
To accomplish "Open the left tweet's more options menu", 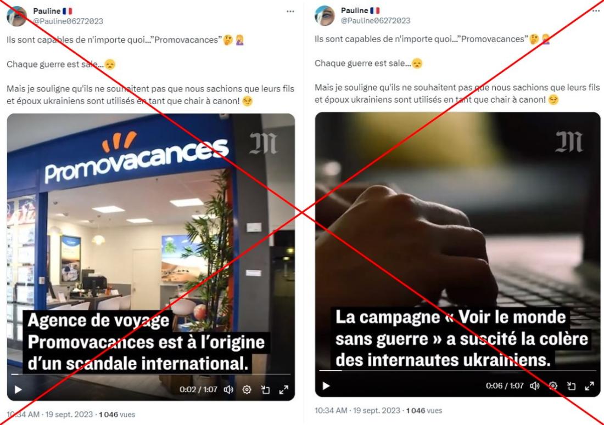I will point(290,12).
